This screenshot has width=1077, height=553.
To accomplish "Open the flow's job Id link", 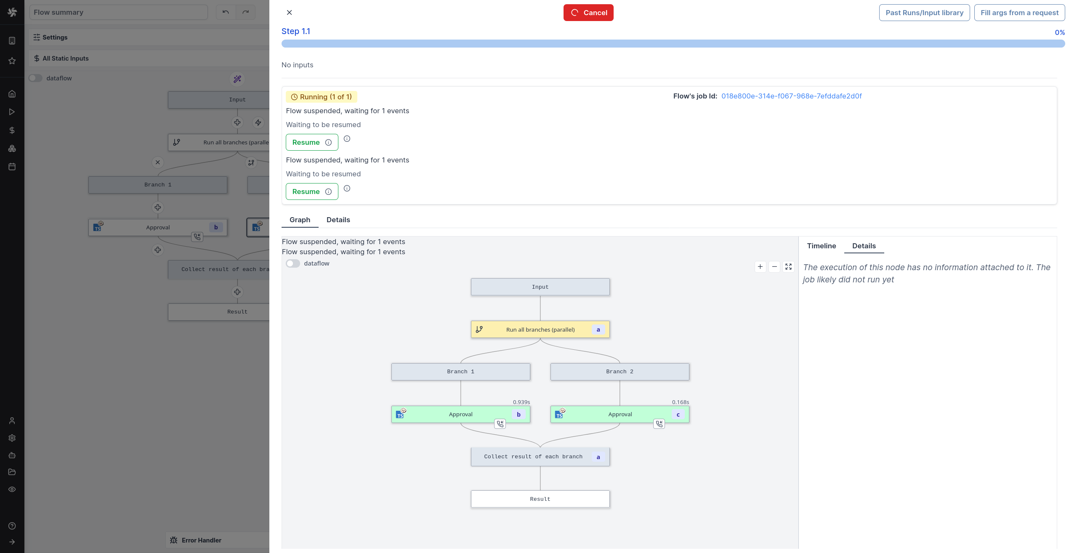I will click(791, 96).
